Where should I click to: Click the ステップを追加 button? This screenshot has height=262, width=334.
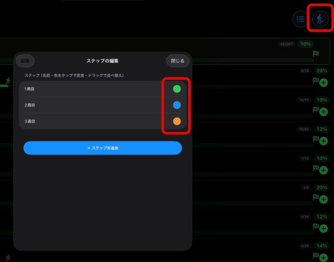click(103, 148)
